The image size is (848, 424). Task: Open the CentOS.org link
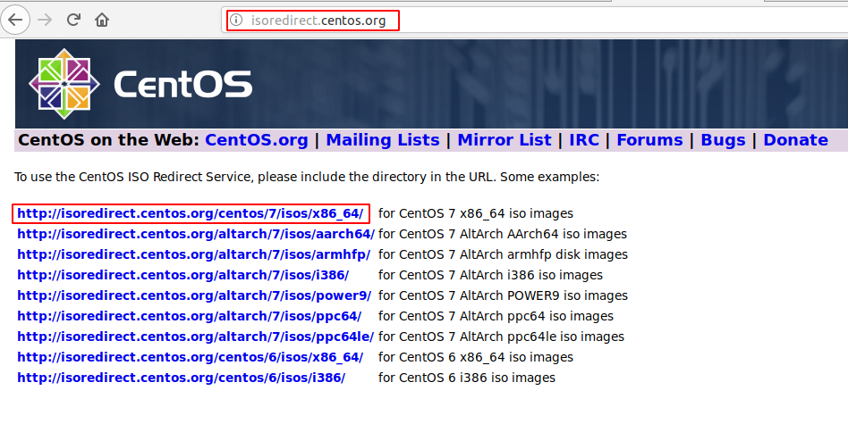pyautogui.click(x=256, y=140)
